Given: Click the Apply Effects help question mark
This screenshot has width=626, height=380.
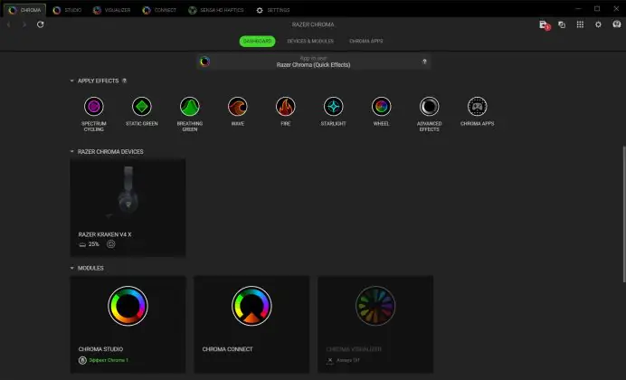Looking at the screenshot, I should click(x=124, y=81).
